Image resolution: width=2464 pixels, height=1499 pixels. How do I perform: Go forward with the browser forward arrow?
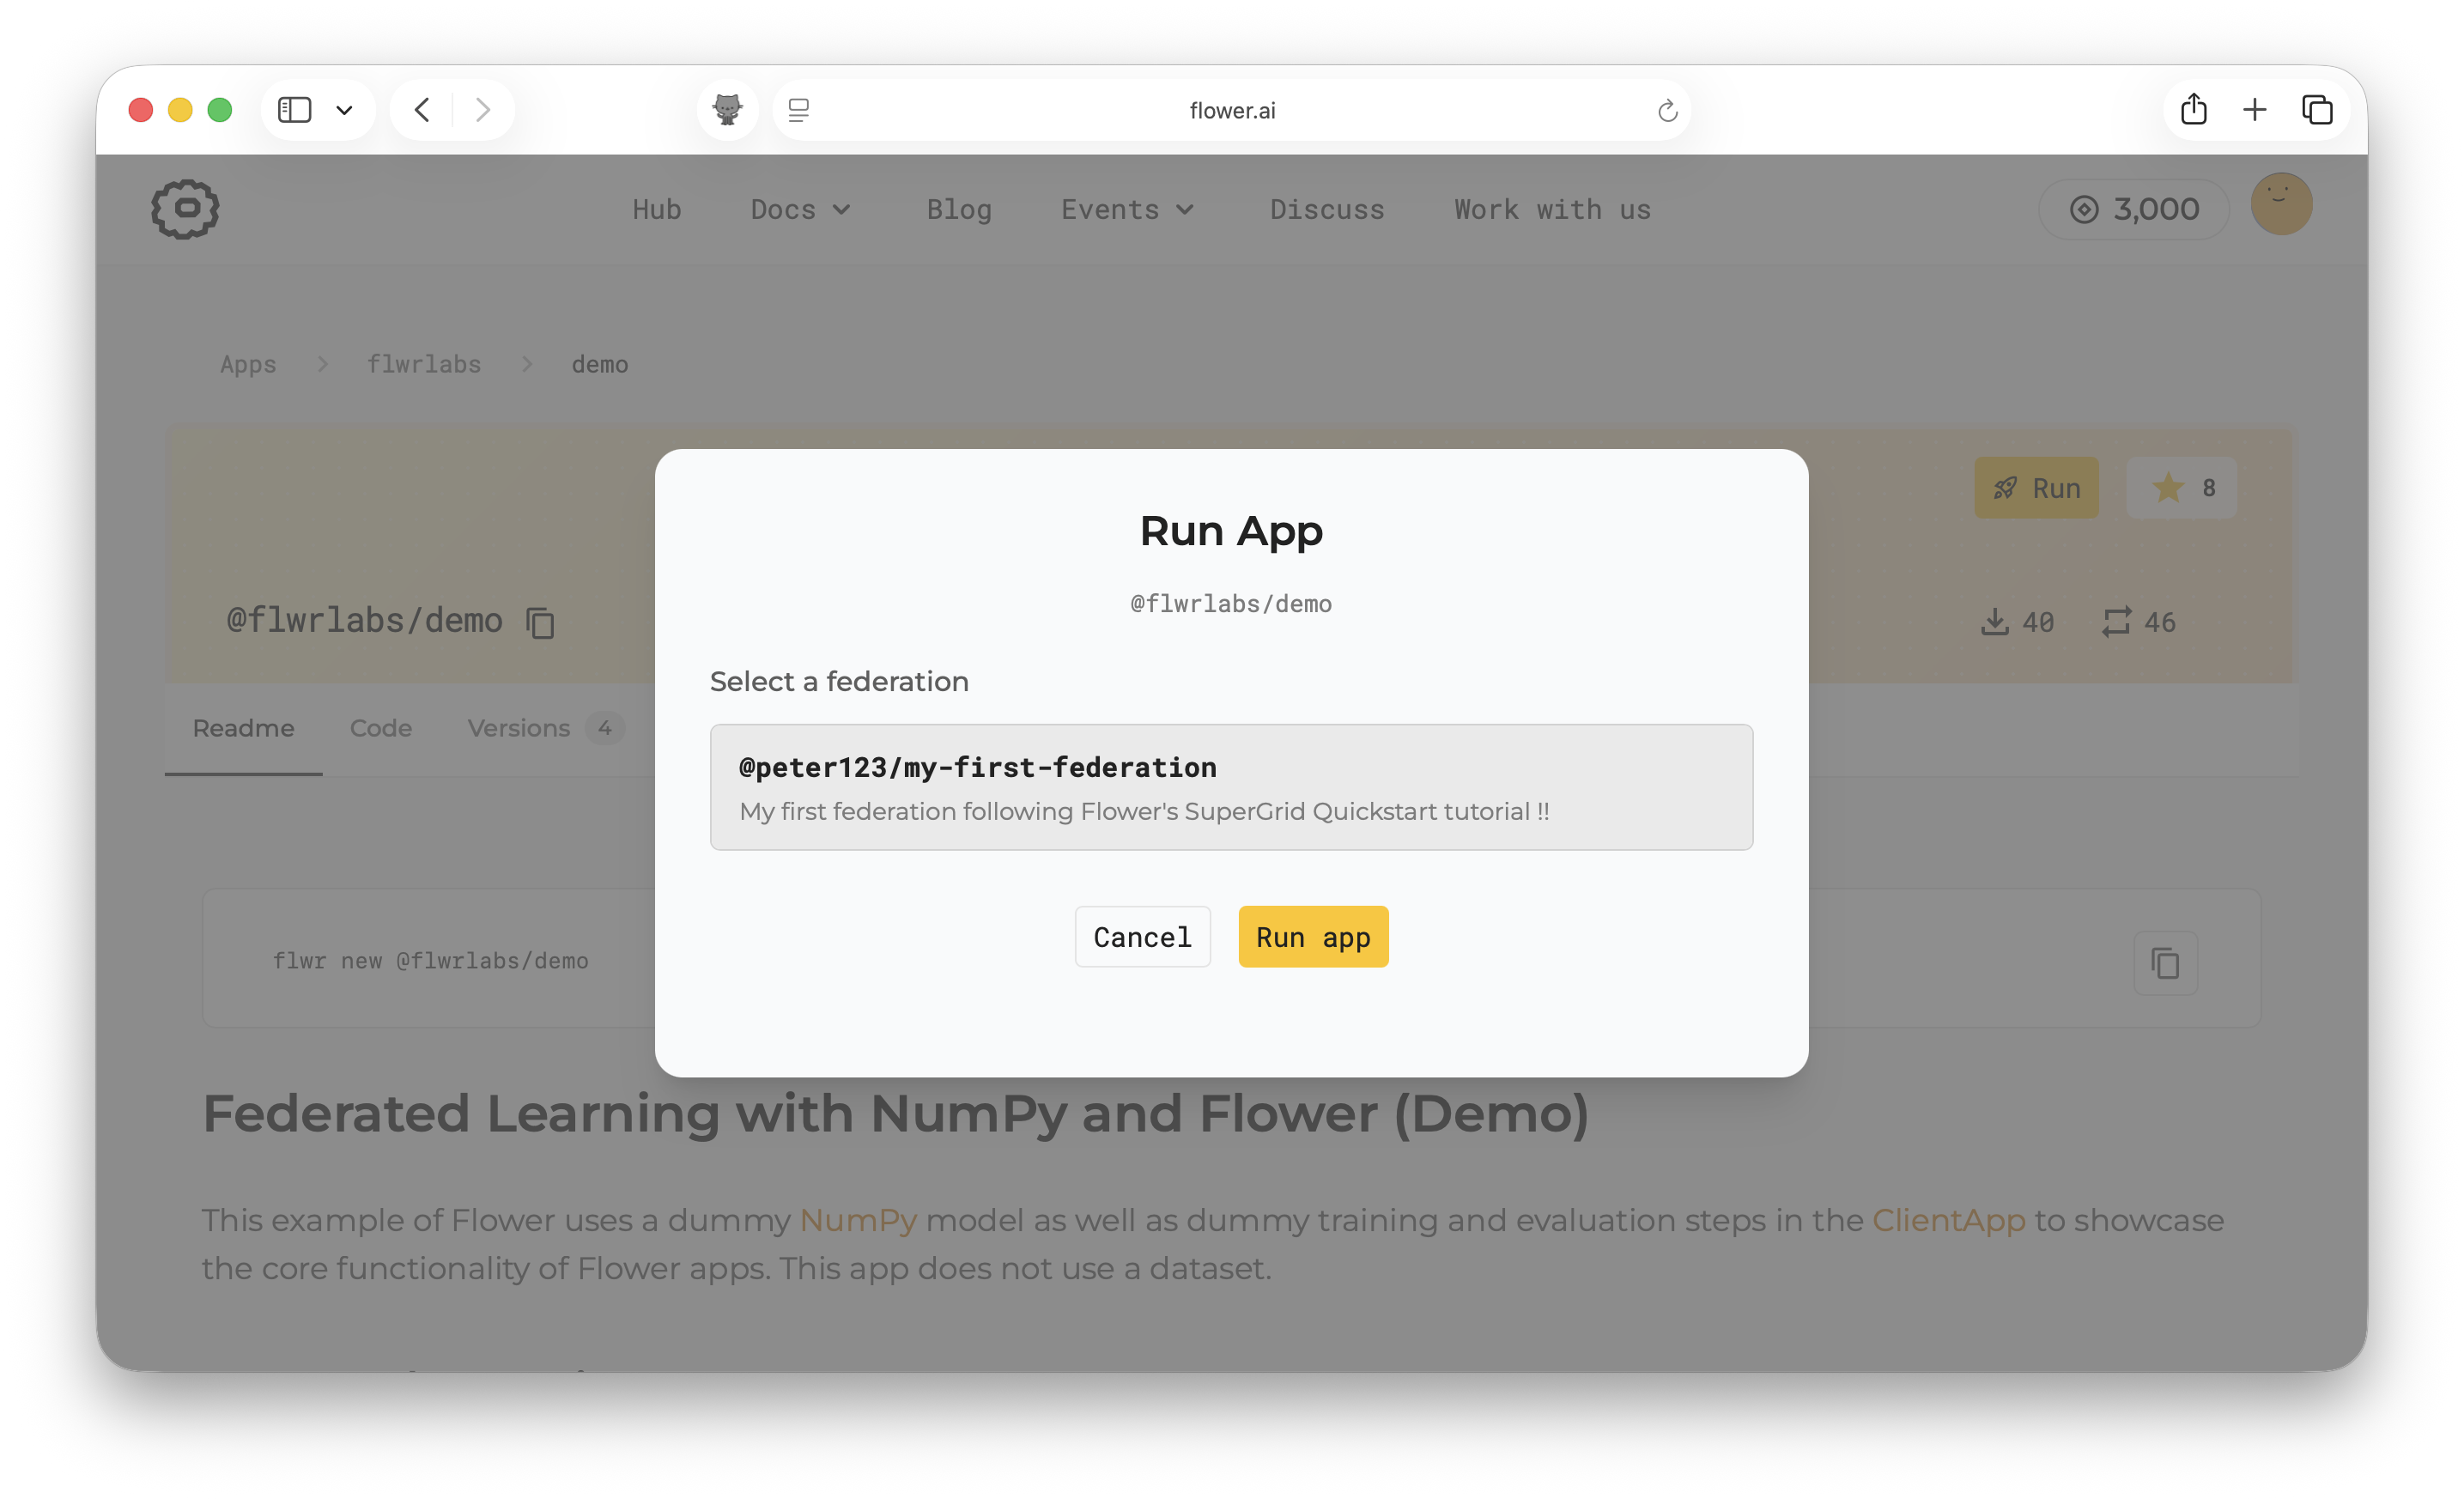[x=483, y=109]
